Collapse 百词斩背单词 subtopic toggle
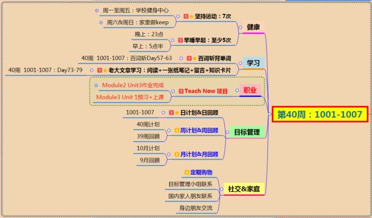 (181, 58)
